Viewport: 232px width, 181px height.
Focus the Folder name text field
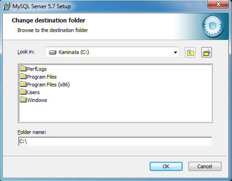click(115, 142)
